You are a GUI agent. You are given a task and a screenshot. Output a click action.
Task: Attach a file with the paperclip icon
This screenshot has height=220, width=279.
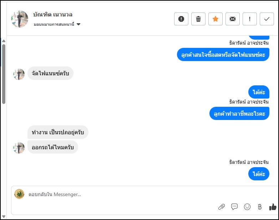tap(222, 207)
